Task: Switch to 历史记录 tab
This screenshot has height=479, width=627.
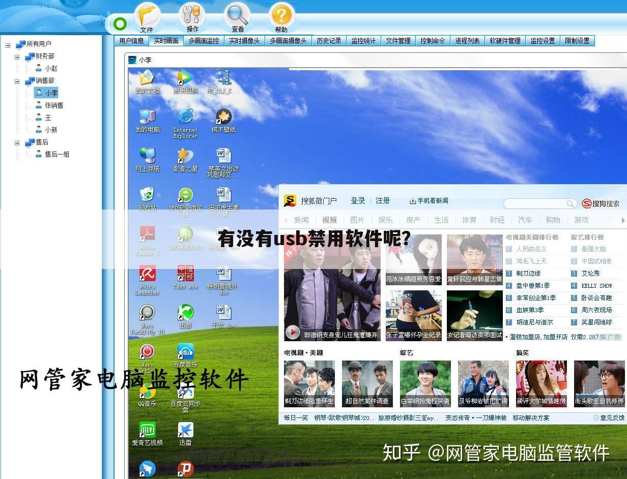Action: (x=329, y=41)
